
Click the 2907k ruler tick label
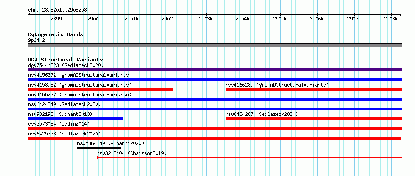click(354, 19)
